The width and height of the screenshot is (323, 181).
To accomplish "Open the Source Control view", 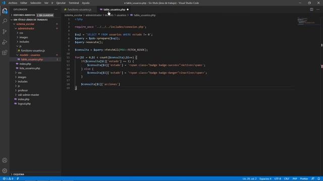I will click(x=5, y=31).
